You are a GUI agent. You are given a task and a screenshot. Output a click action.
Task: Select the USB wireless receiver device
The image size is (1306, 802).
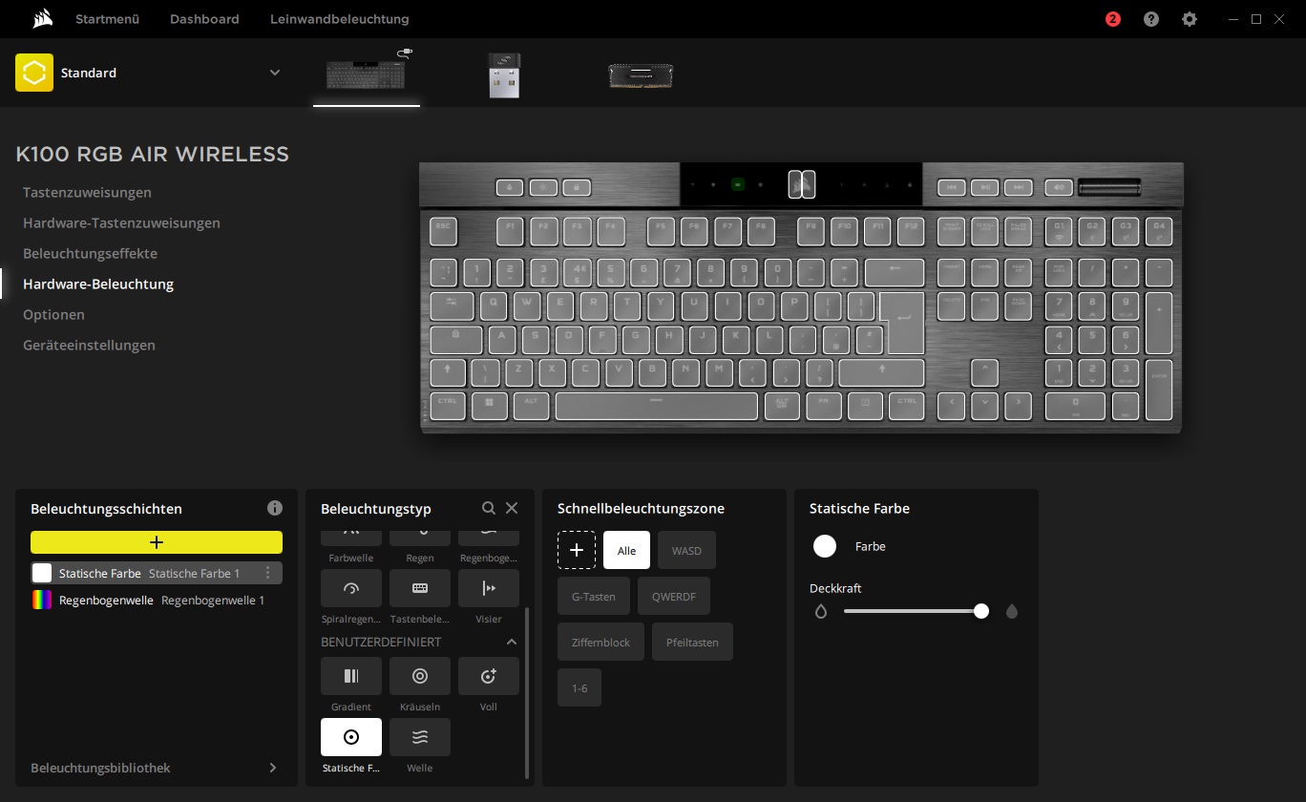tap(504, 74)
